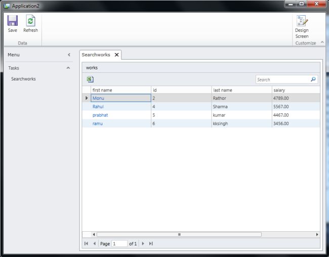Select the kksingh last name cell
Screen dimensions: 329x257
coord(242,123)
